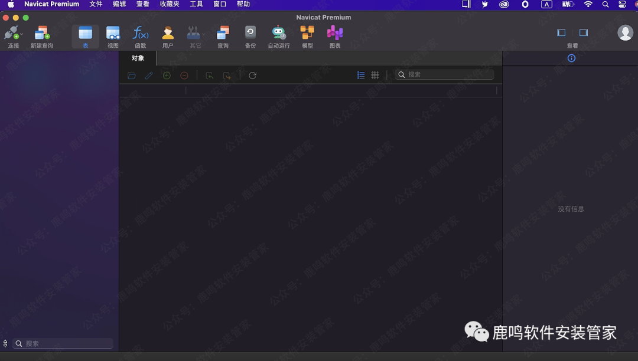The height and width of the screenshot is (361, 638).
Task: Select the 图表 (Charts) toolbar icon
Action: (335, 33)
